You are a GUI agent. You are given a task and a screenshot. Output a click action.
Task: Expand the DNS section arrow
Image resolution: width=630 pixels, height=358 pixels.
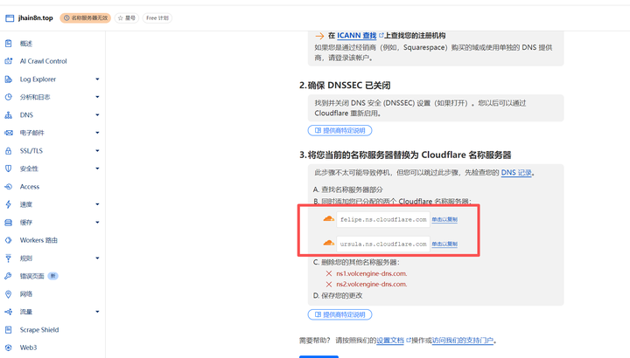(97, 114)
